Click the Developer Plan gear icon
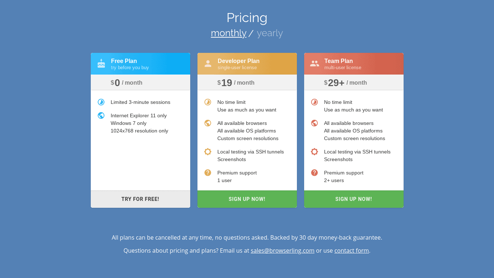 (x=208, y=152)
